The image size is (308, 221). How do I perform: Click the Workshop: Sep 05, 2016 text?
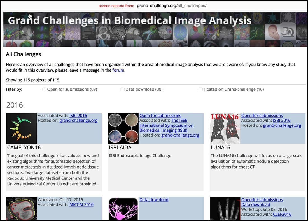pyautogui.click(x=264, y=210)
